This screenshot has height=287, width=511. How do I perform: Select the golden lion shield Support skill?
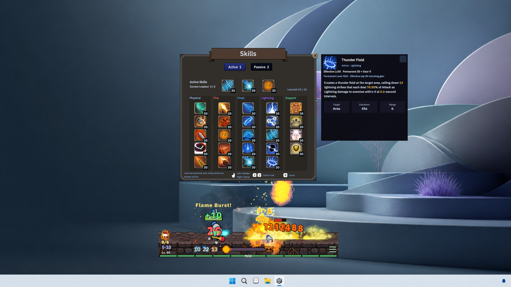pos(296,148)
